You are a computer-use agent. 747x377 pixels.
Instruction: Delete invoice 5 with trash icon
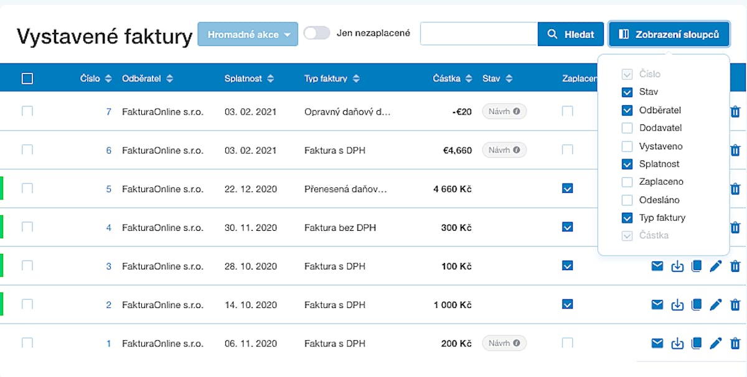pyautogui.click(x=735, y=189)
